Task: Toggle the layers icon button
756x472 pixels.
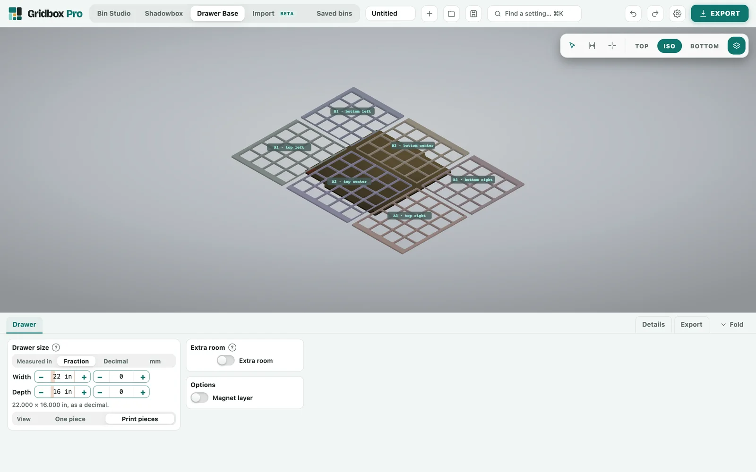Action: [736, 46]
